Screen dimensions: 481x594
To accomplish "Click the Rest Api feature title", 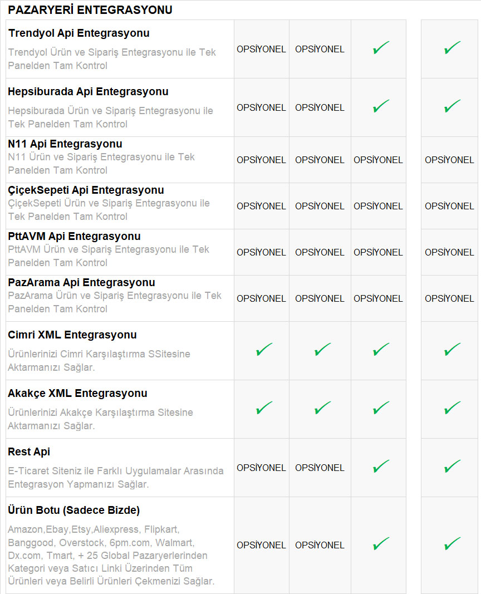I will coord(29,452).
